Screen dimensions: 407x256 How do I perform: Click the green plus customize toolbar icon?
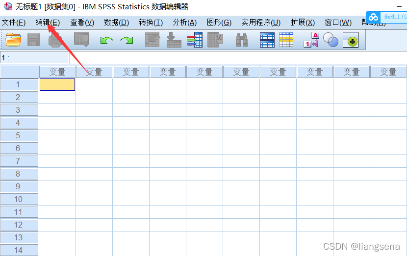coord(351,40)
